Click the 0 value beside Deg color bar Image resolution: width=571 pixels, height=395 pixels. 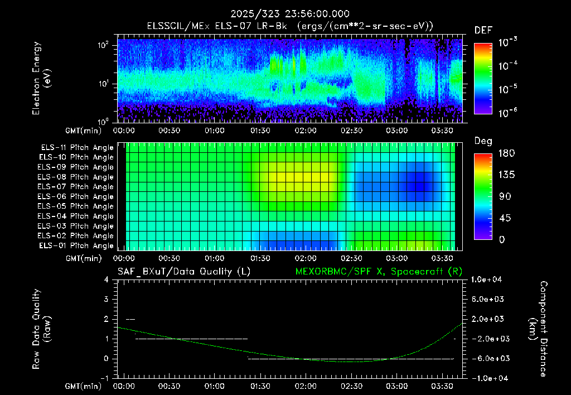pyautogui.click(x=502, y=239)
